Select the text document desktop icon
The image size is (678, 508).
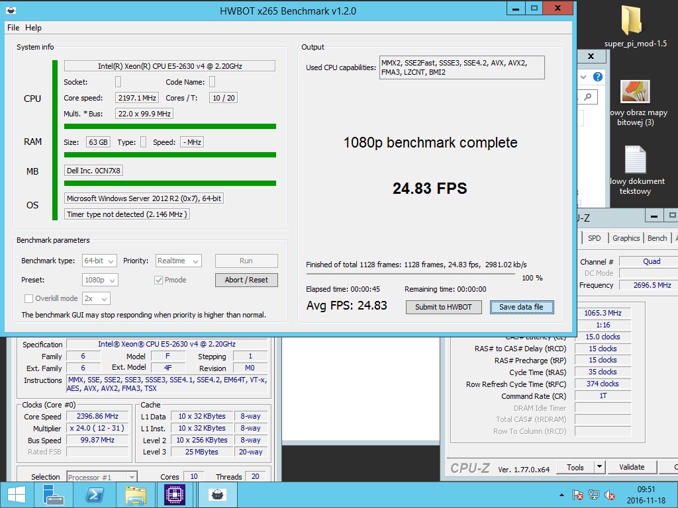(636, 171)
